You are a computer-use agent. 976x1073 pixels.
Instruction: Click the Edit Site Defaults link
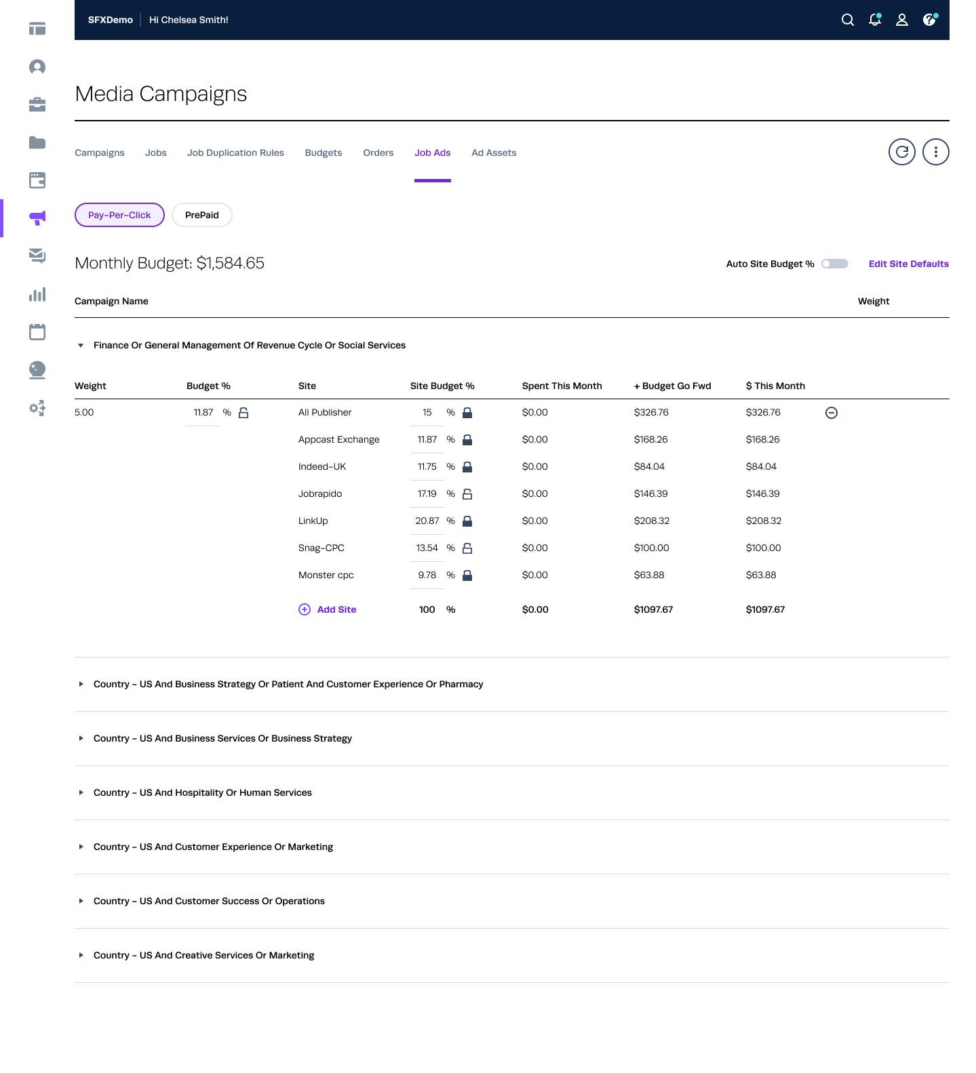(908, 264)
